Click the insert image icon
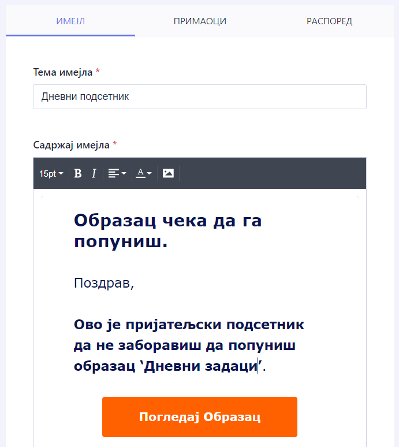399x447 pixels. point(168,173)
